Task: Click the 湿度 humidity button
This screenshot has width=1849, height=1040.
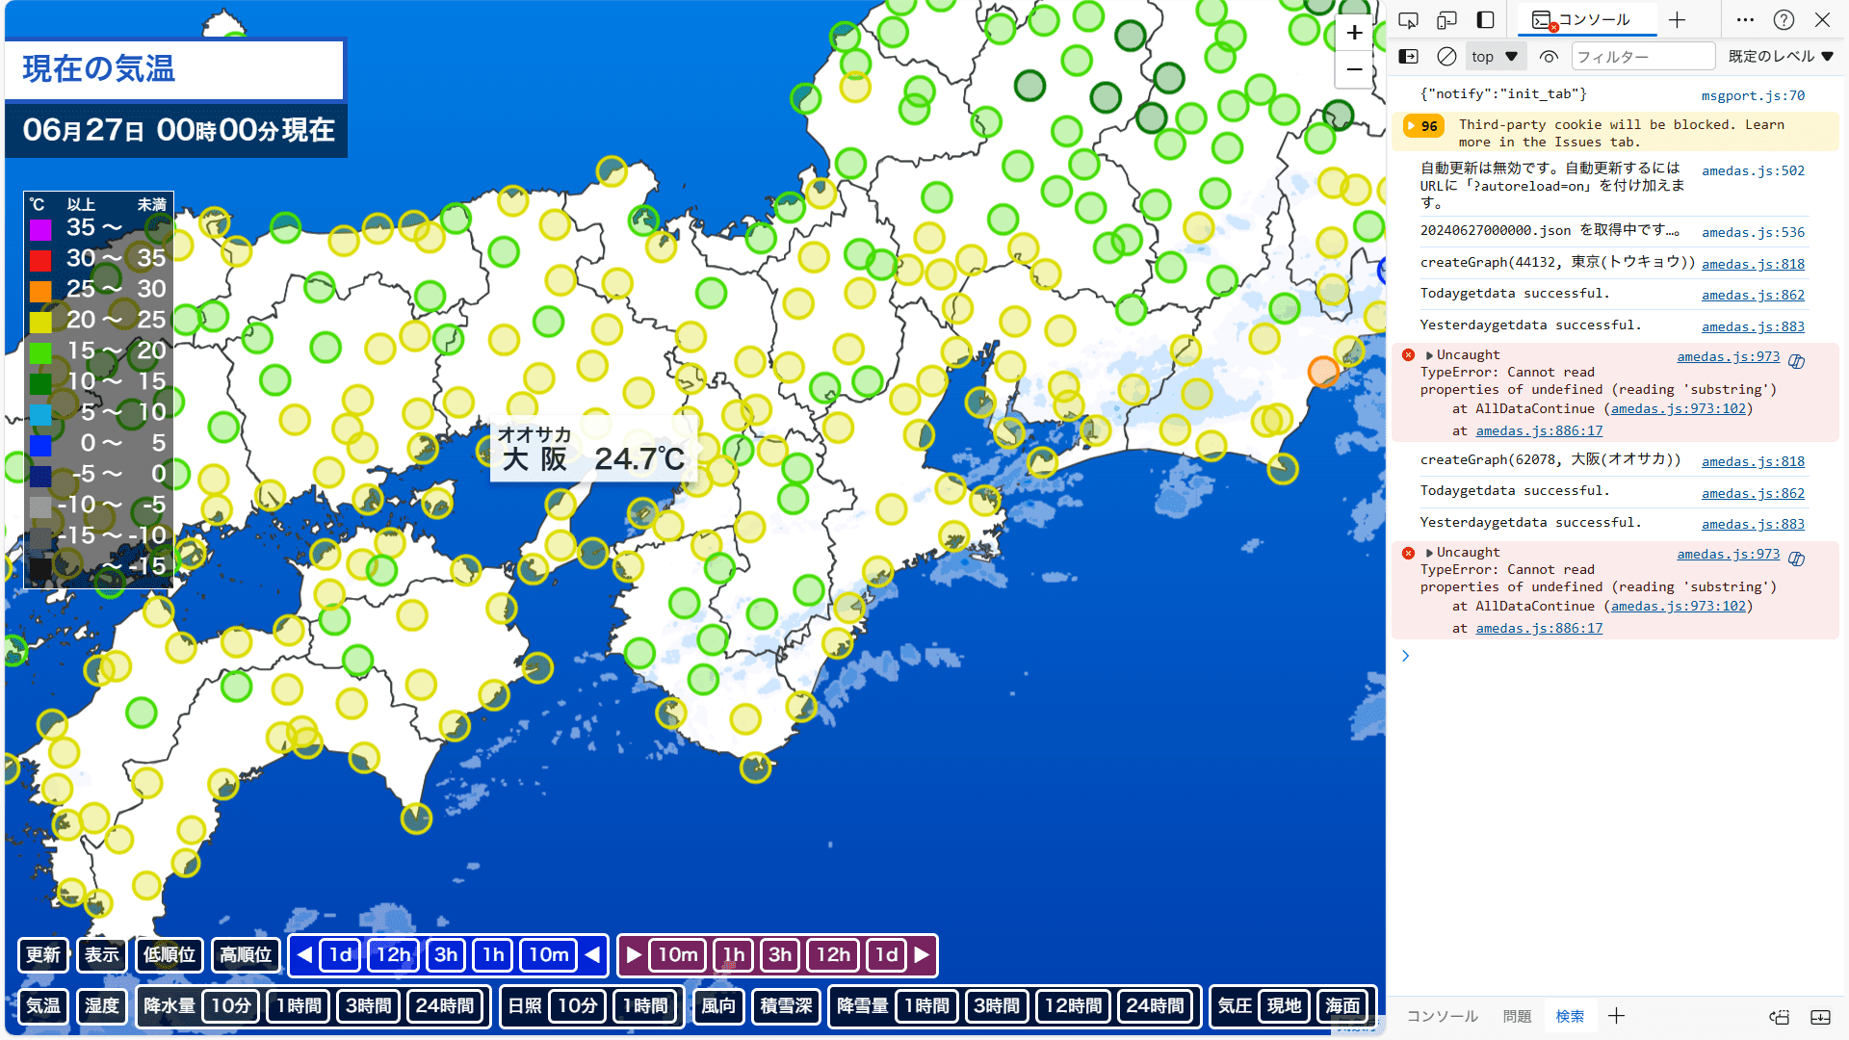Action: 101,1005
